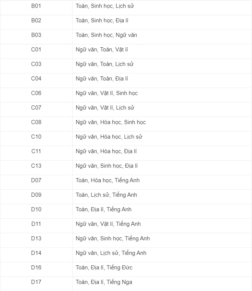The width and height of the screenshot is (252, 291).
Task: Select the 'Ngữ văn, Vật lí, Sinh học' cell
Action: tap(107, 93)
